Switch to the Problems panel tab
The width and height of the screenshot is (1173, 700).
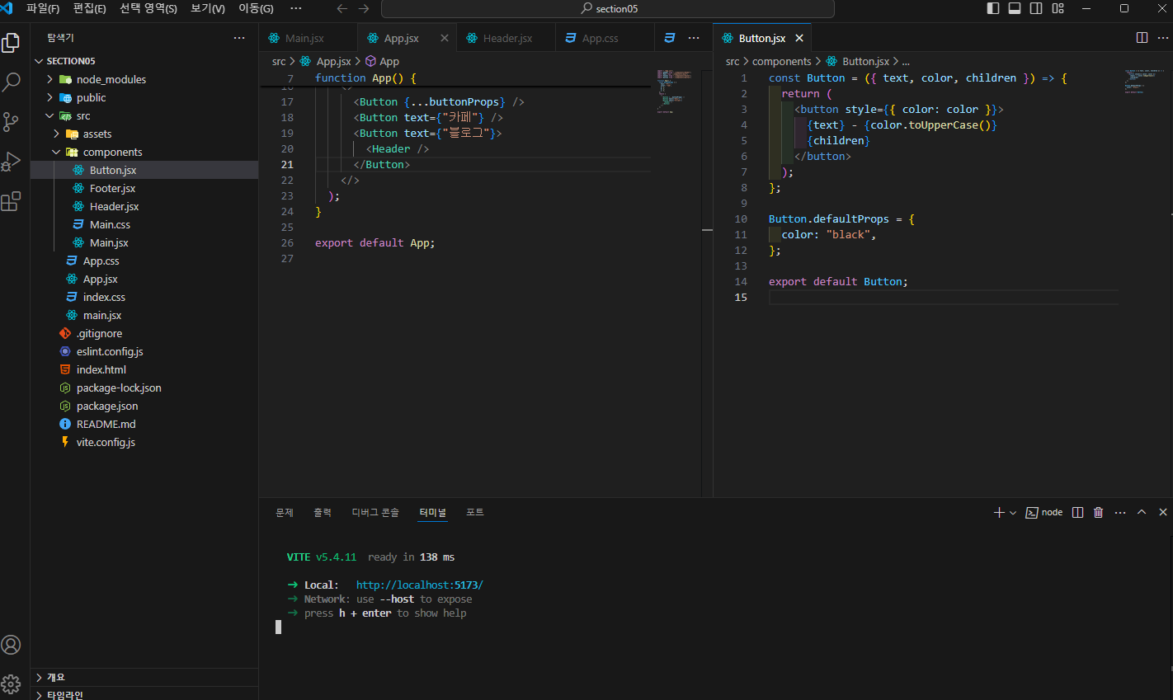(285, 512)
